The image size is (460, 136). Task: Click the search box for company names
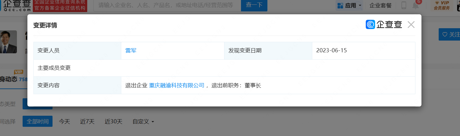pos(167,5)
